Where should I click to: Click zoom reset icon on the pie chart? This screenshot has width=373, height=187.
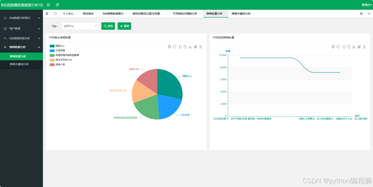point(185,47)
